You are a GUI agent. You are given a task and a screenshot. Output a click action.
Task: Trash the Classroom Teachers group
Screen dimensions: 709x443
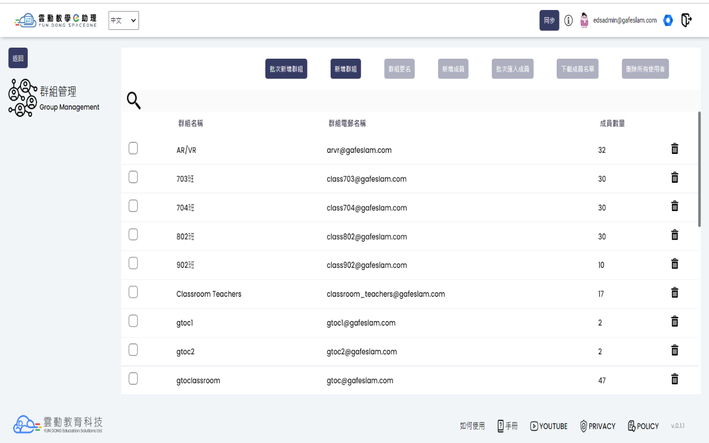tap(675, 292)
